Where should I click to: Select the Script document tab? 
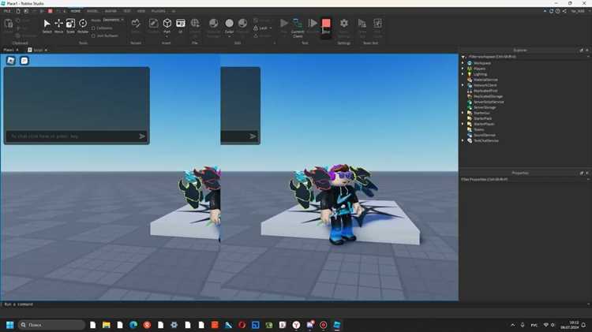tap(38, 50)
